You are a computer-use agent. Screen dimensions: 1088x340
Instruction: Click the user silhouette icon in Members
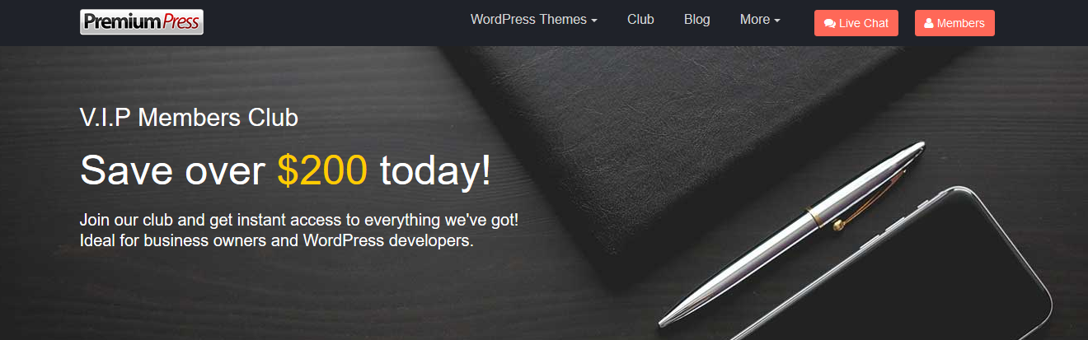click(x=929, y=23)
